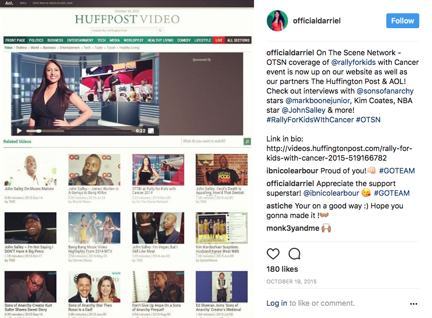Image resolution: width=432 pixels, height=318 pixels.
Task: Open Don't Give Up Hope video thumbnail
Action: point(158,287)
